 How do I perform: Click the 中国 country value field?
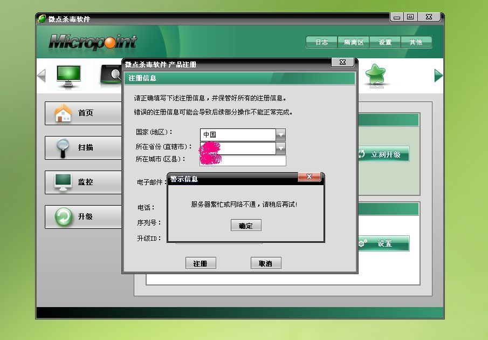(238, 135)
